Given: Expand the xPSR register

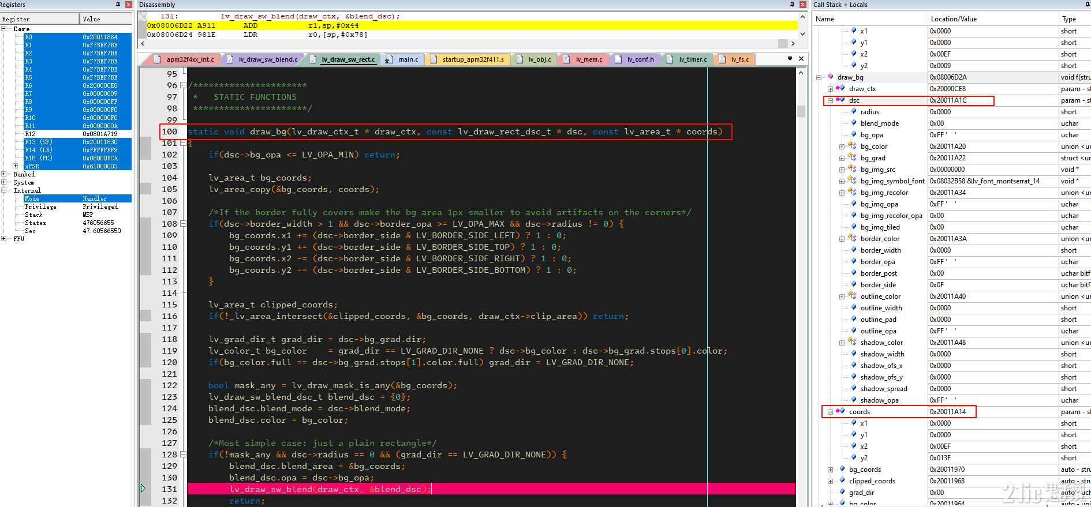Looking at the screenshot, I should [x=15, y=166].
